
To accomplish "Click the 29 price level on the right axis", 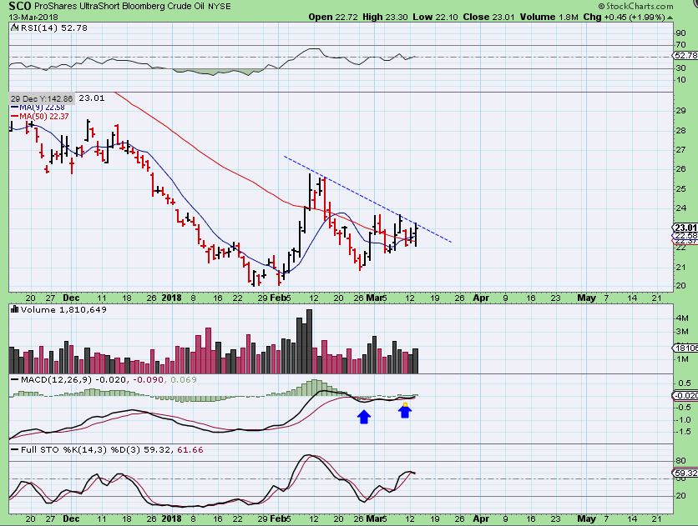I will click(x=680, y=111).
